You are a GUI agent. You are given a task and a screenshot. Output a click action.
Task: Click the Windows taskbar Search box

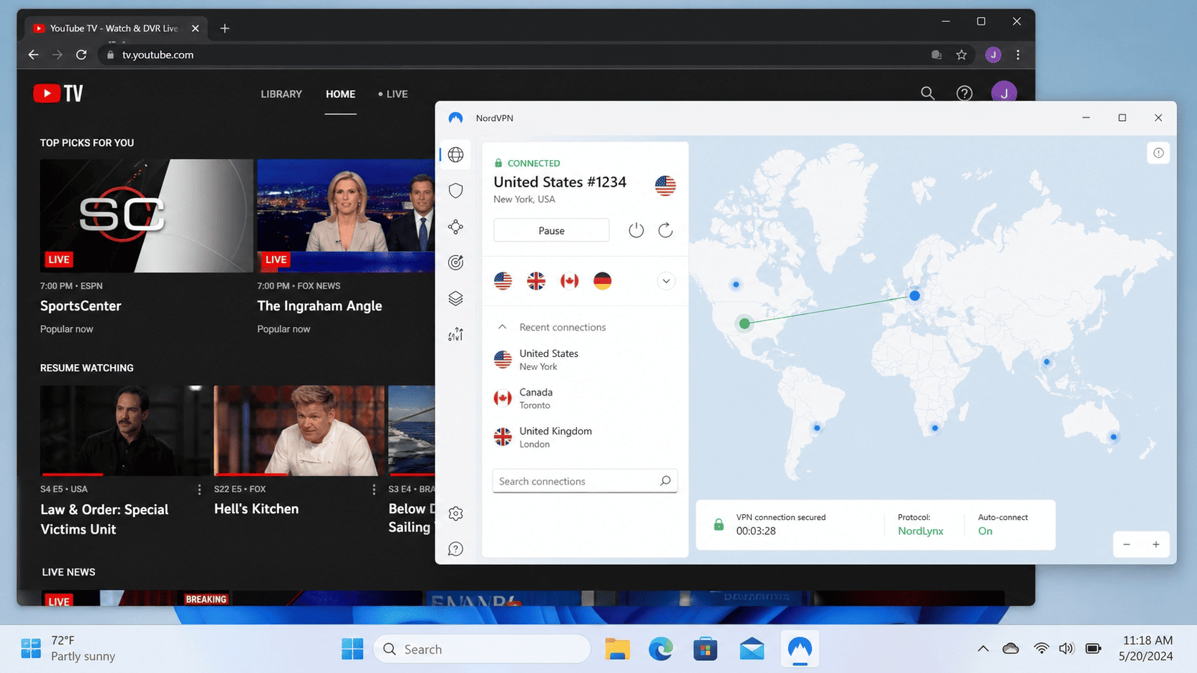(483, 649)
